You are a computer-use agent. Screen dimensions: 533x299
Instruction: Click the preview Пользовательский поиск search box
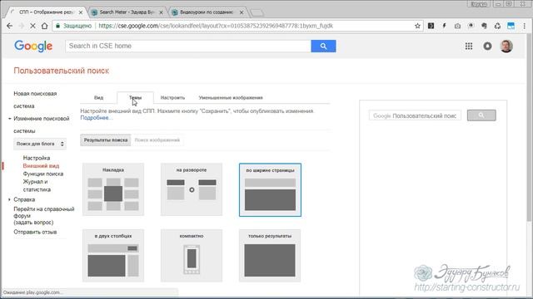[x=415, y=115]
